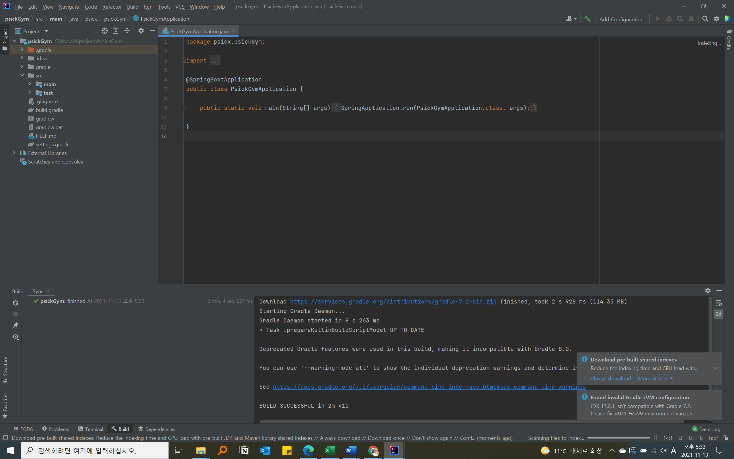Click the Build project hammer icon

point(587,19)
